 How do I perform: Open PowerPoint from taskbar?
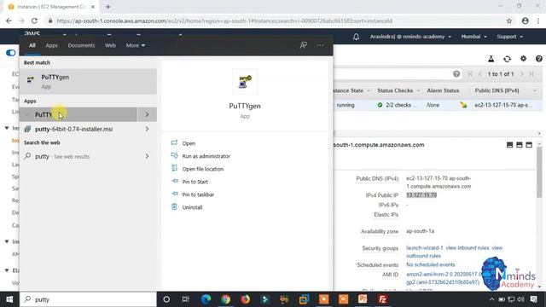click(363, 299)
